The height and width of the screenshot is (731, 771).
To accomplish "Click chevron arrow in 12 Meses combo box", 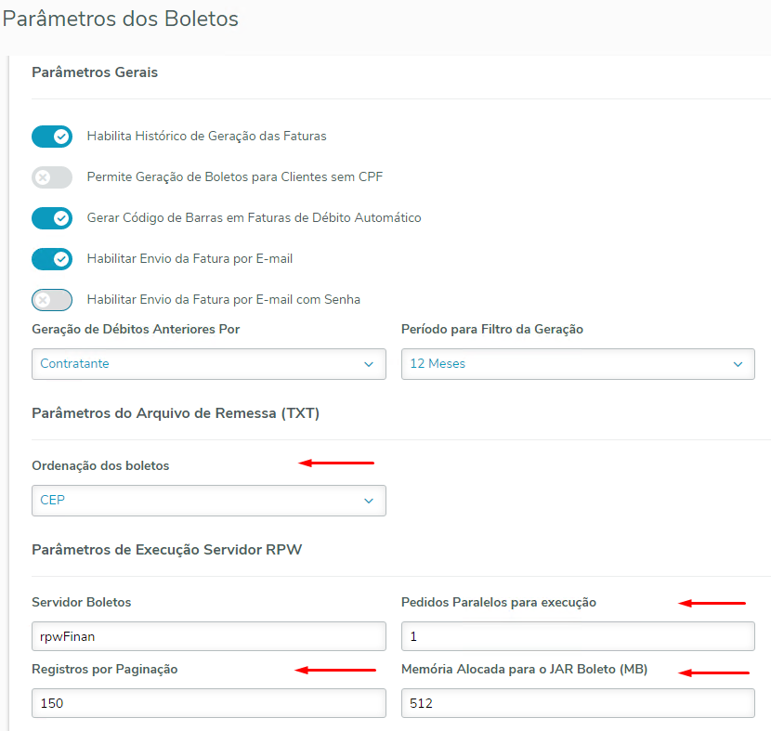I will (x=738, y=364).
